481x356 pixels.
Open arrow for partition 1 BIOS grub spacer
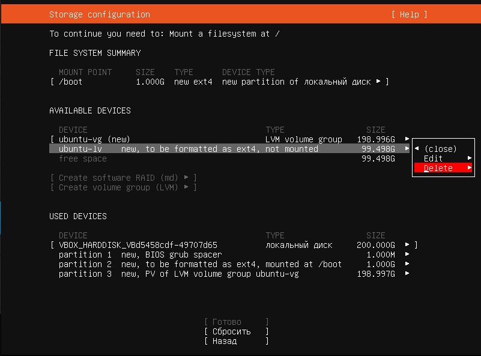click(x=407, y=255)
